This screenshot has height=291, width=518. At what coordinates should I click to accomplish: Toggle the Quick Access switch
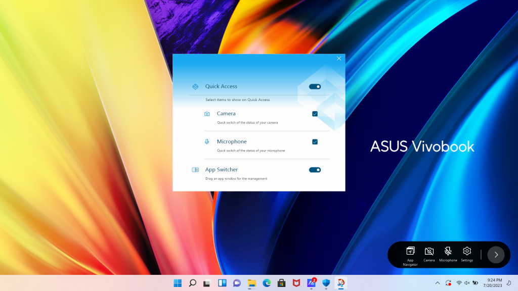coord(315,86)
